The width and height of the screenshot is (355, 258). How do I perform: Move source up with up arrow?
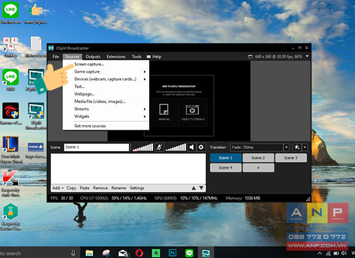click(194, 188)
